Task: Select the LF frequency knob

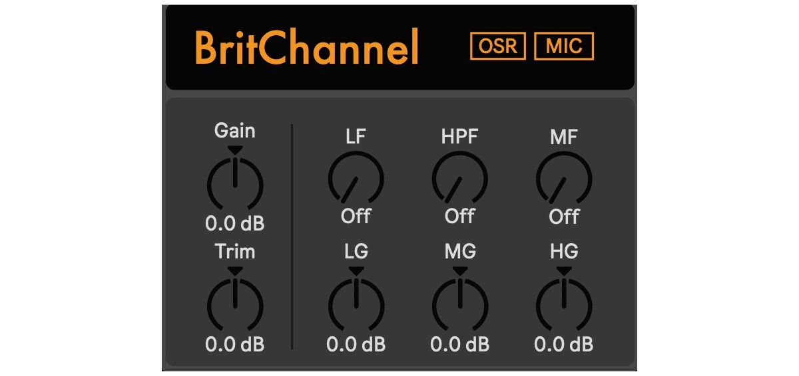Action: pos(356,179)
